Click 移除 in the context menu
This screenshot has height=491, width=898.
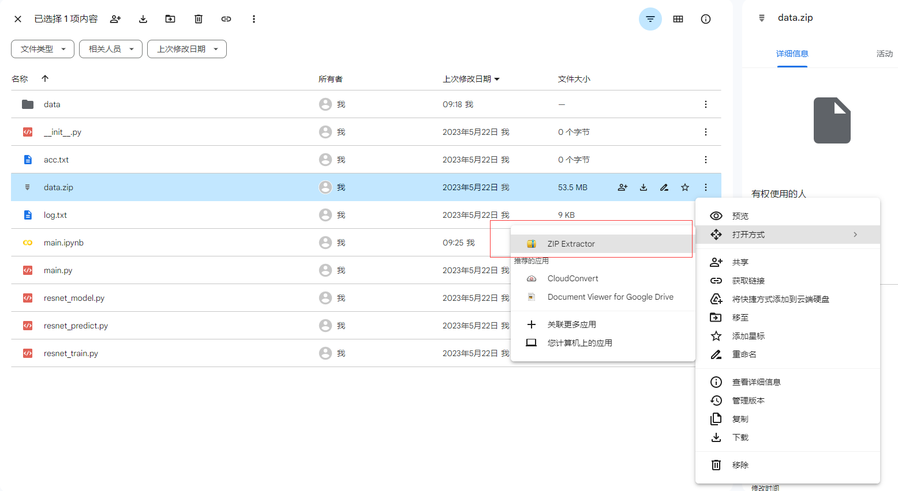pos(788,465)
